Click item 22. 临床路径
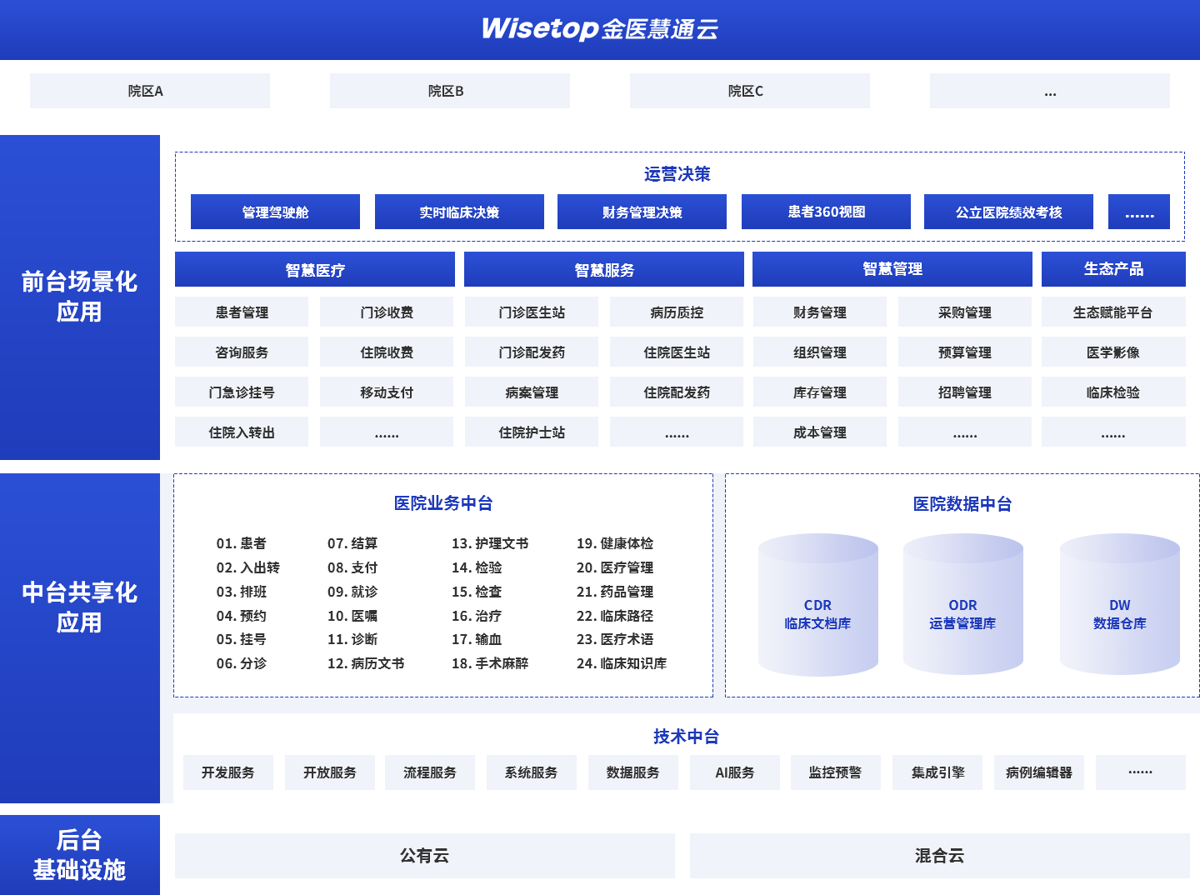Screen dimensions: 1200x895 615,616
